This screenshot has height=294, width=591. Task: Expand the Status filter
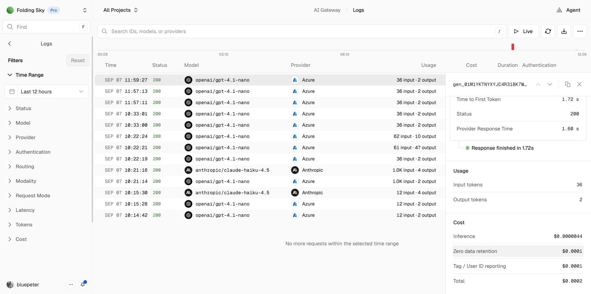20,108
